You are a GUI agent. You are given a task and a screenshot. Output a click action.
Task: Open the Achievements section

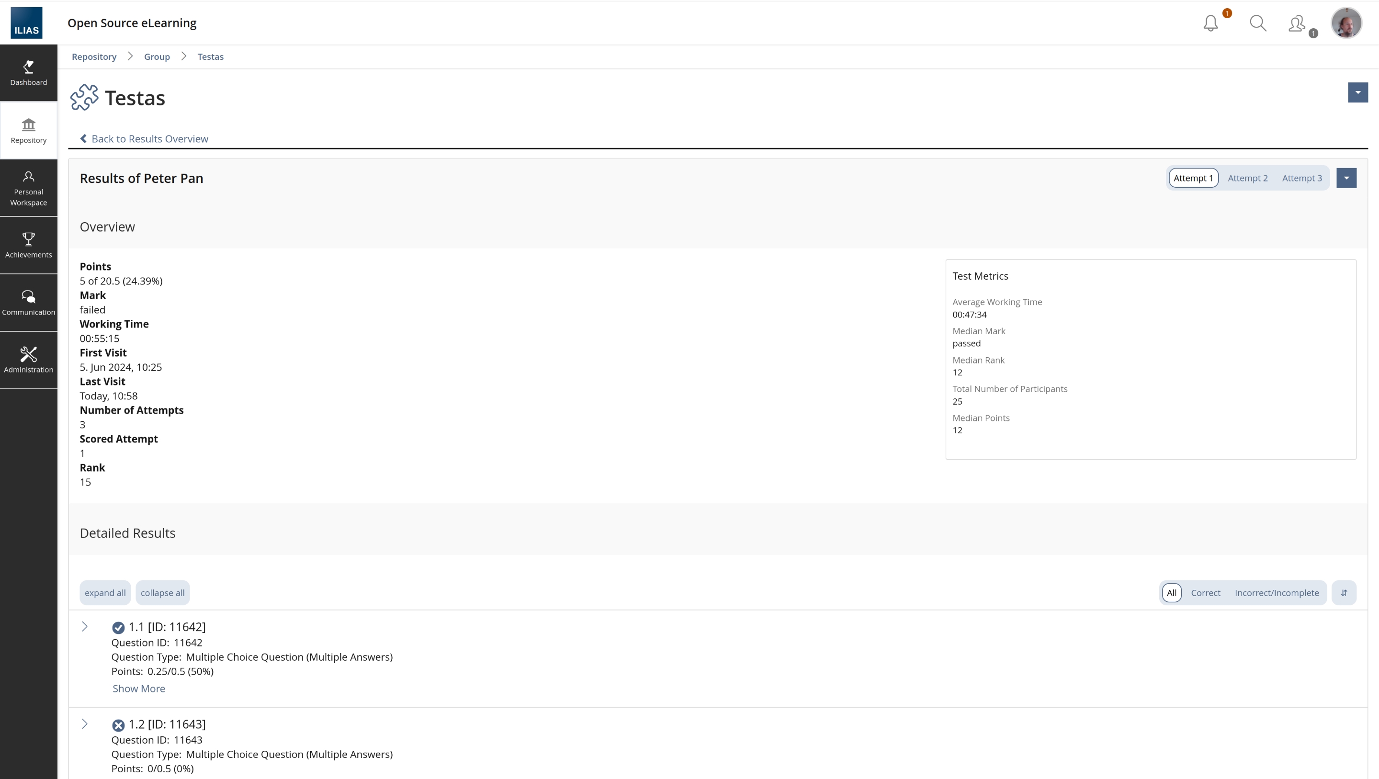pyautogui.click(x=28, y=245)
